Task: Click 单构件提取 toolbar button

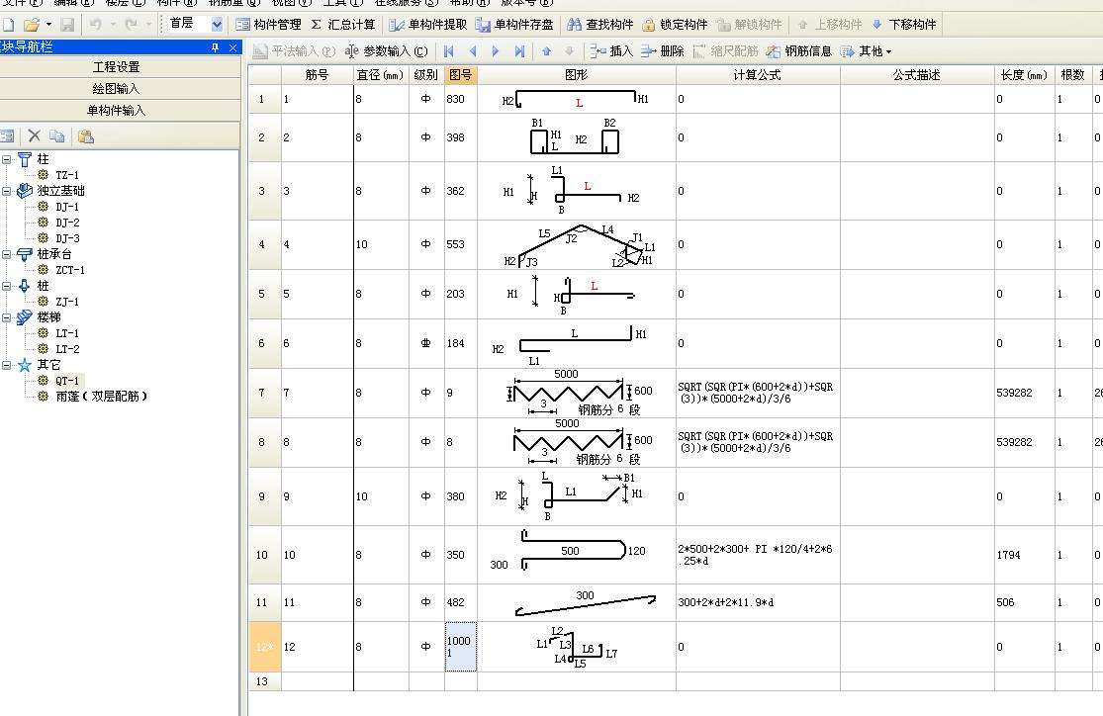Action: coord(427,25)
